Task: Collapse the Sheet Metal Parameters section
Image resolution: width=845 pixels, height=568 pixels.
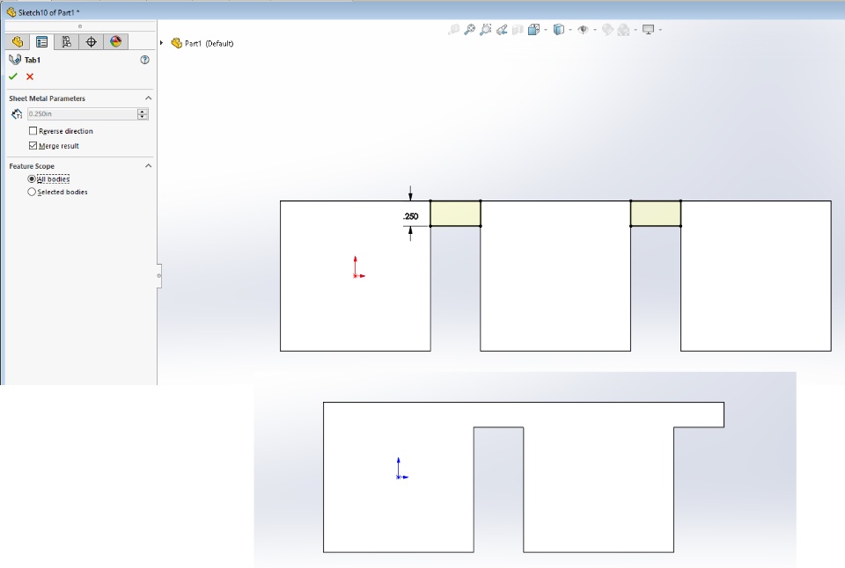Action: 148,98
